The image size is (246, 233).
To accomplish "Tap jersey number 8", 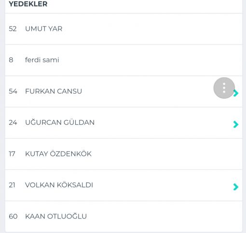I will coord(11,60).
